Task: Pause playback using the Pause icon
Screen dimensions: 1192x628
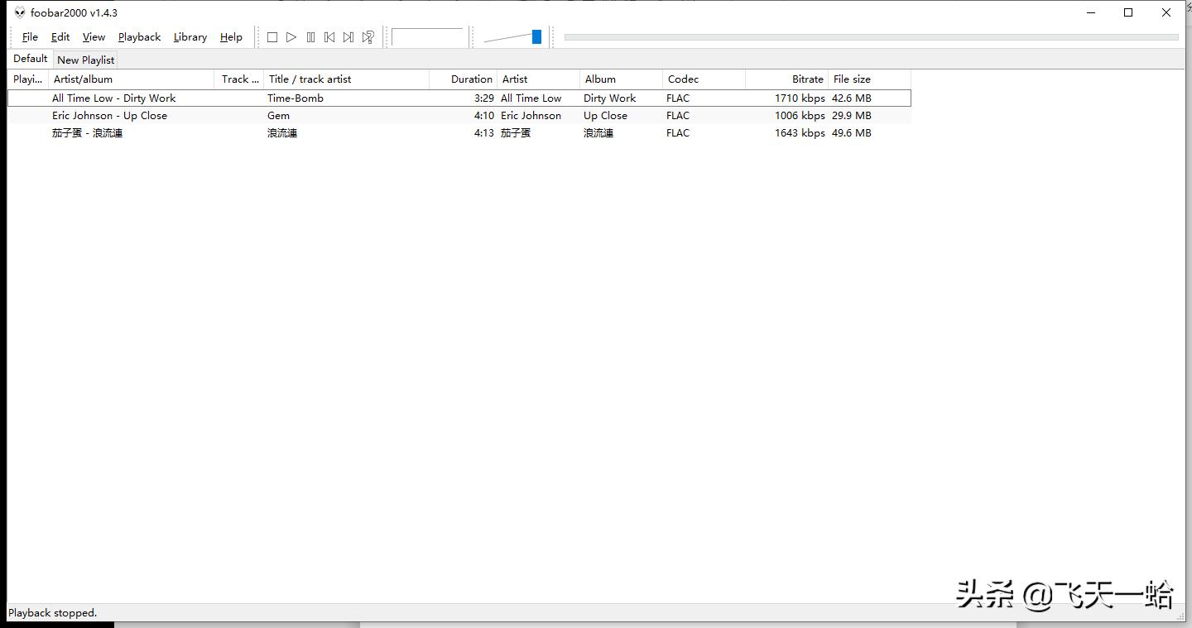Action: pyautogui.click(x=310, y=37)
